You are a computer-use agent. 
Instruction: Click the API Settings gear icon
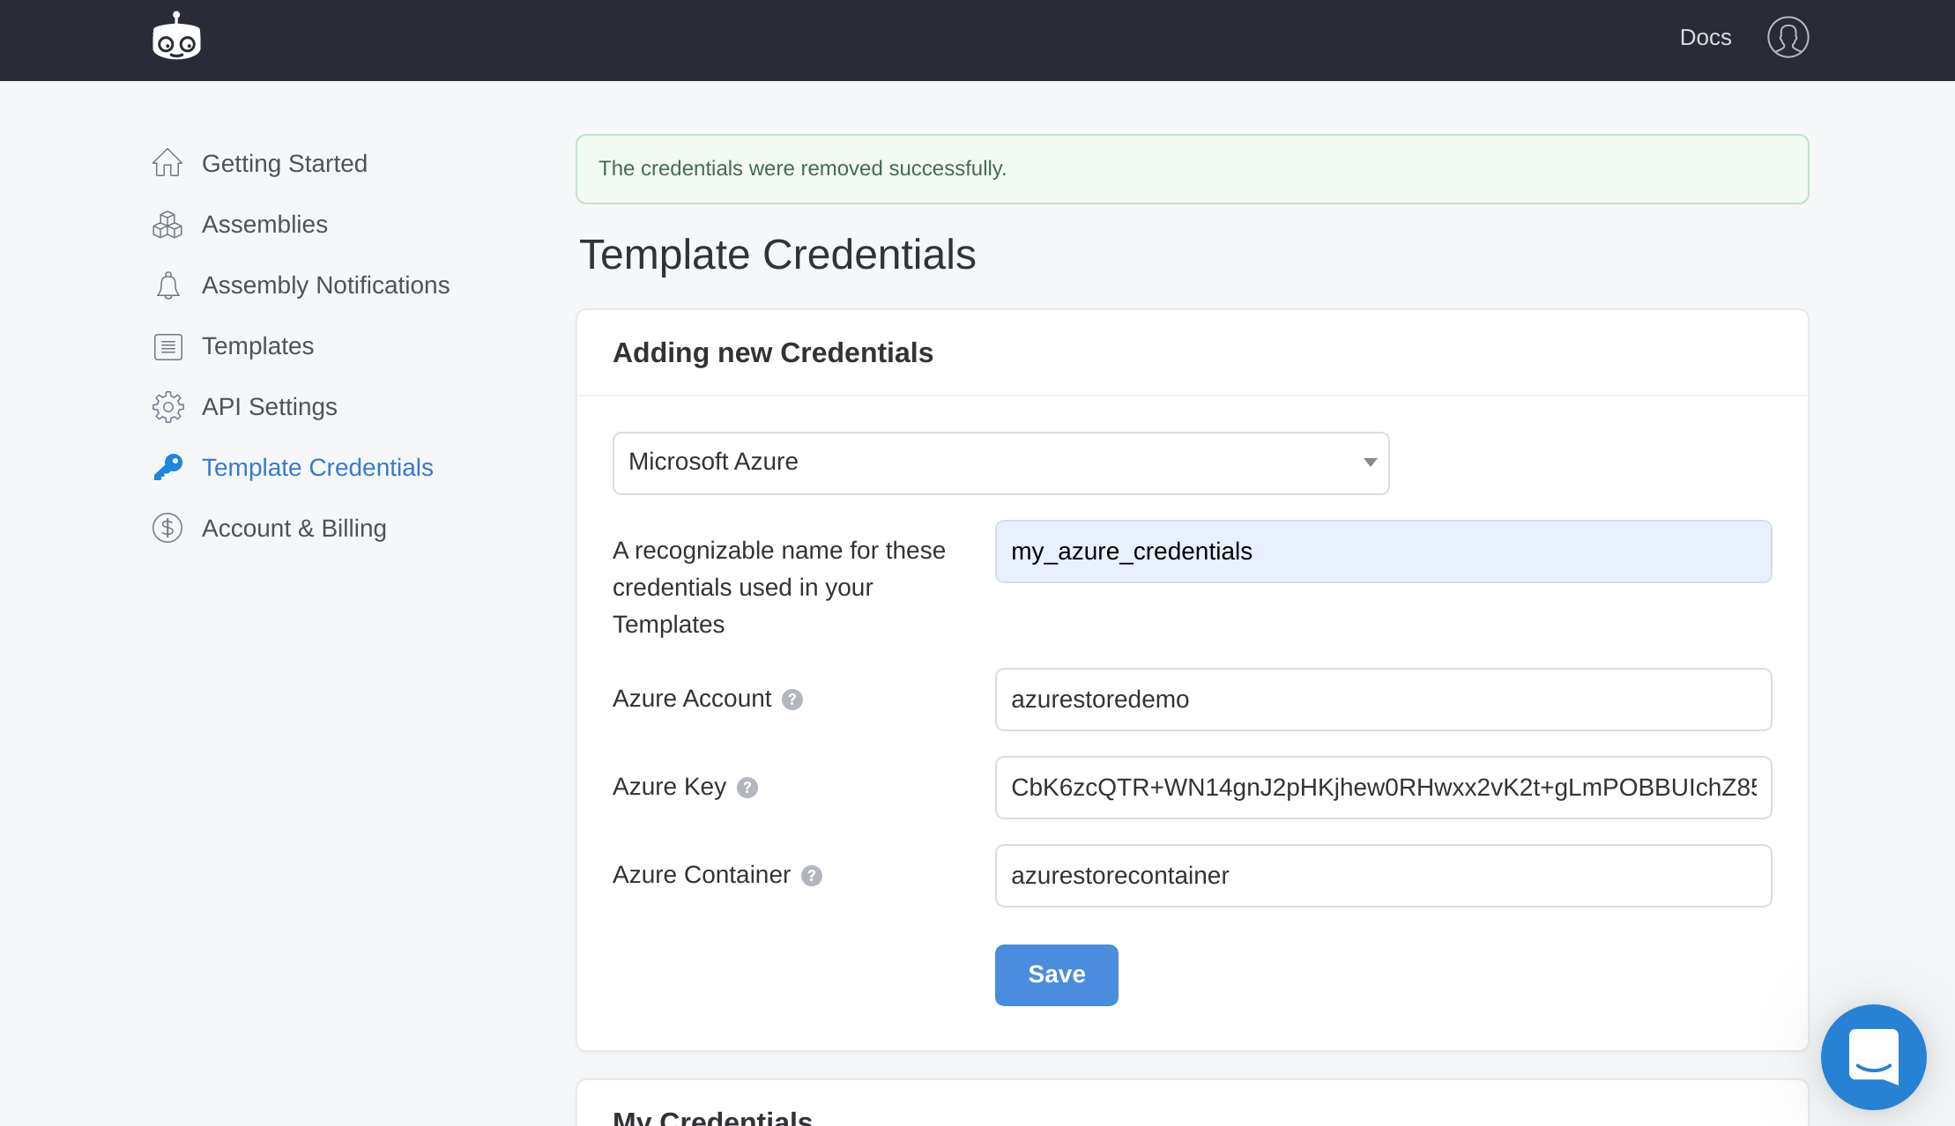click(x=167, y=407)
